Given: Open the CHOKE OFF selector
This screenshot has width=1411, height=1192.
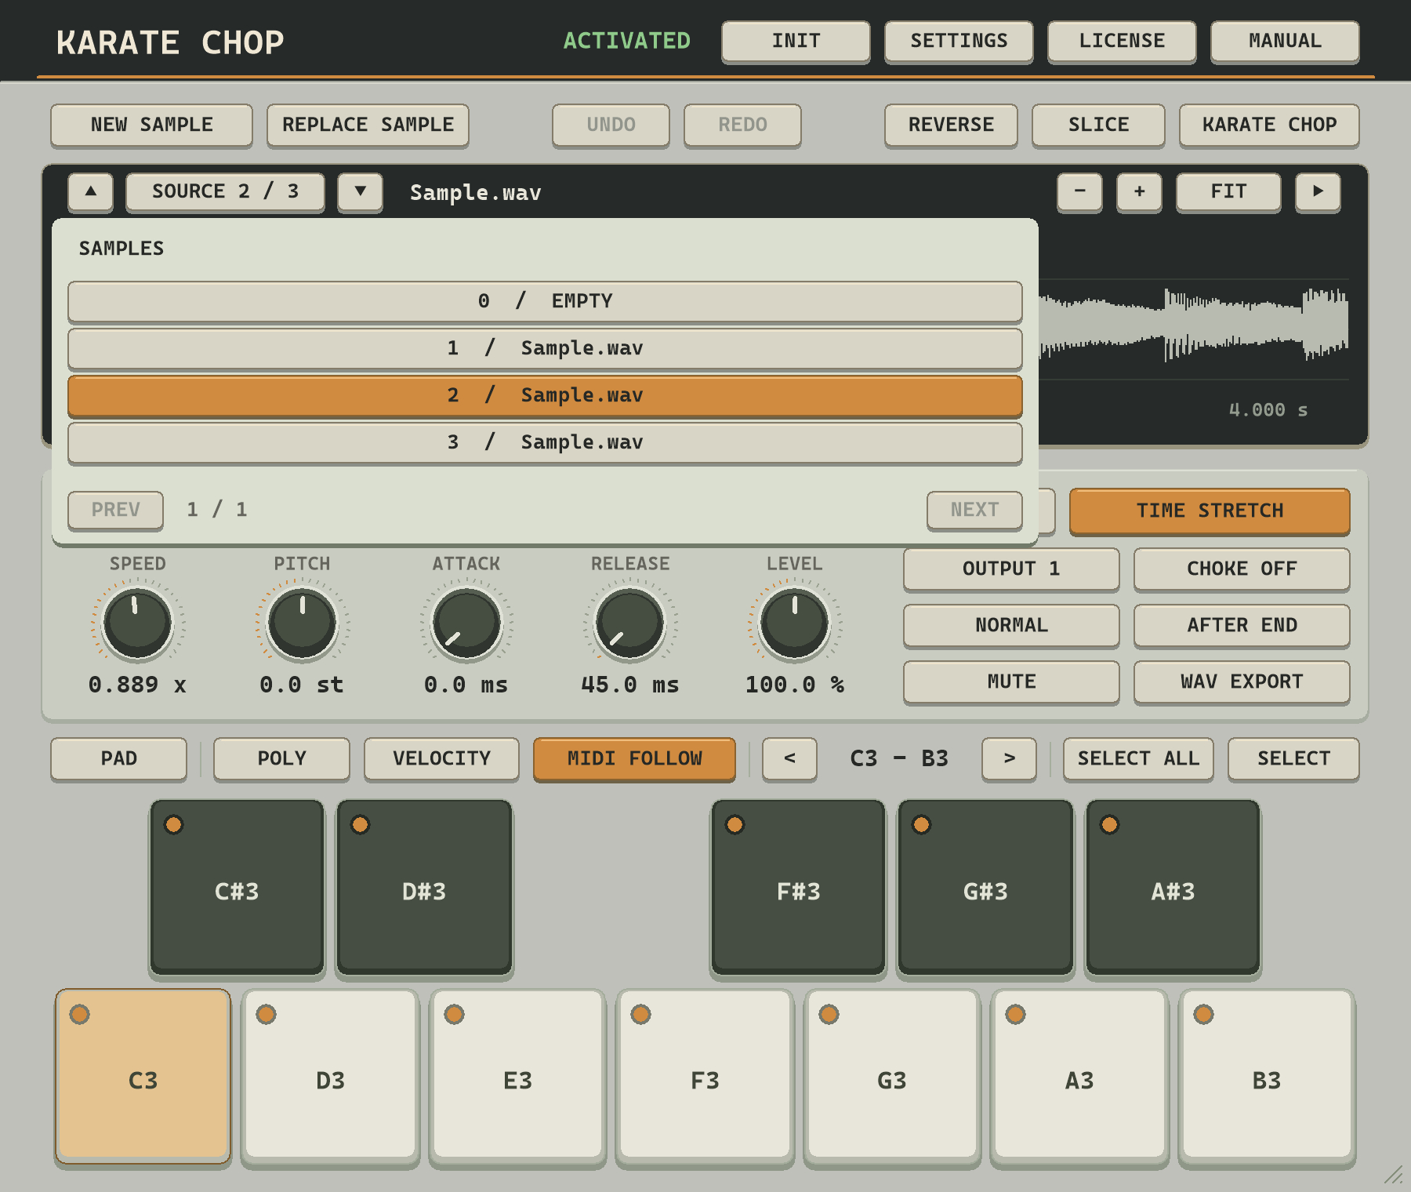Looking at the screenshot, I should pyautogui.click(x=1242, y=569).
